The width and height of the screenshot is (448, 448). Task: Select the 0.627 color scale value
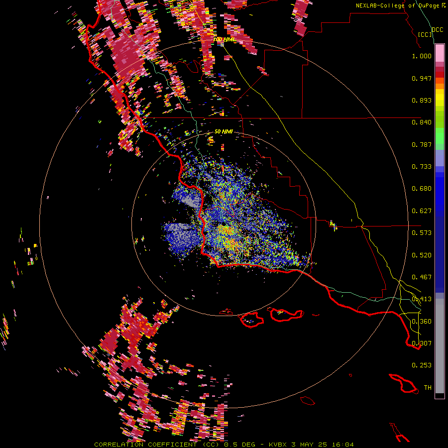tap(422, 211)
